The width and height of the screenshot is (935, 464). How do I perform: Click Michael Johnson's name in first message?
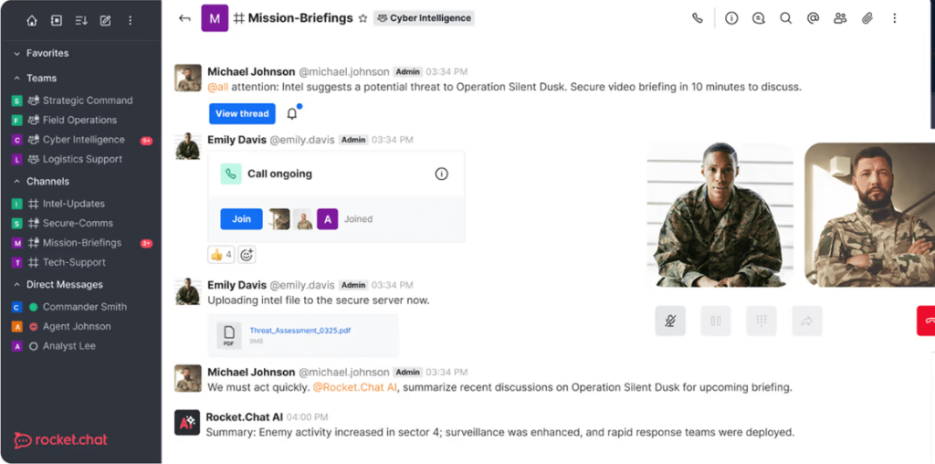point(251,71)
